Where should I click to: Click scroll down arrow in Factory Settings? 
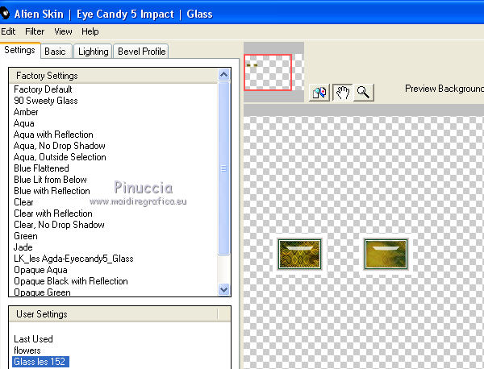point(223,289)
